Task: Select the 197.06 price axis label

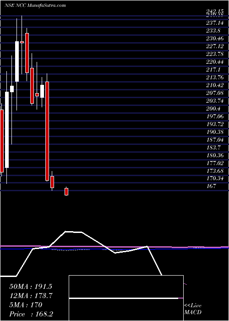Action: [215, 116]
